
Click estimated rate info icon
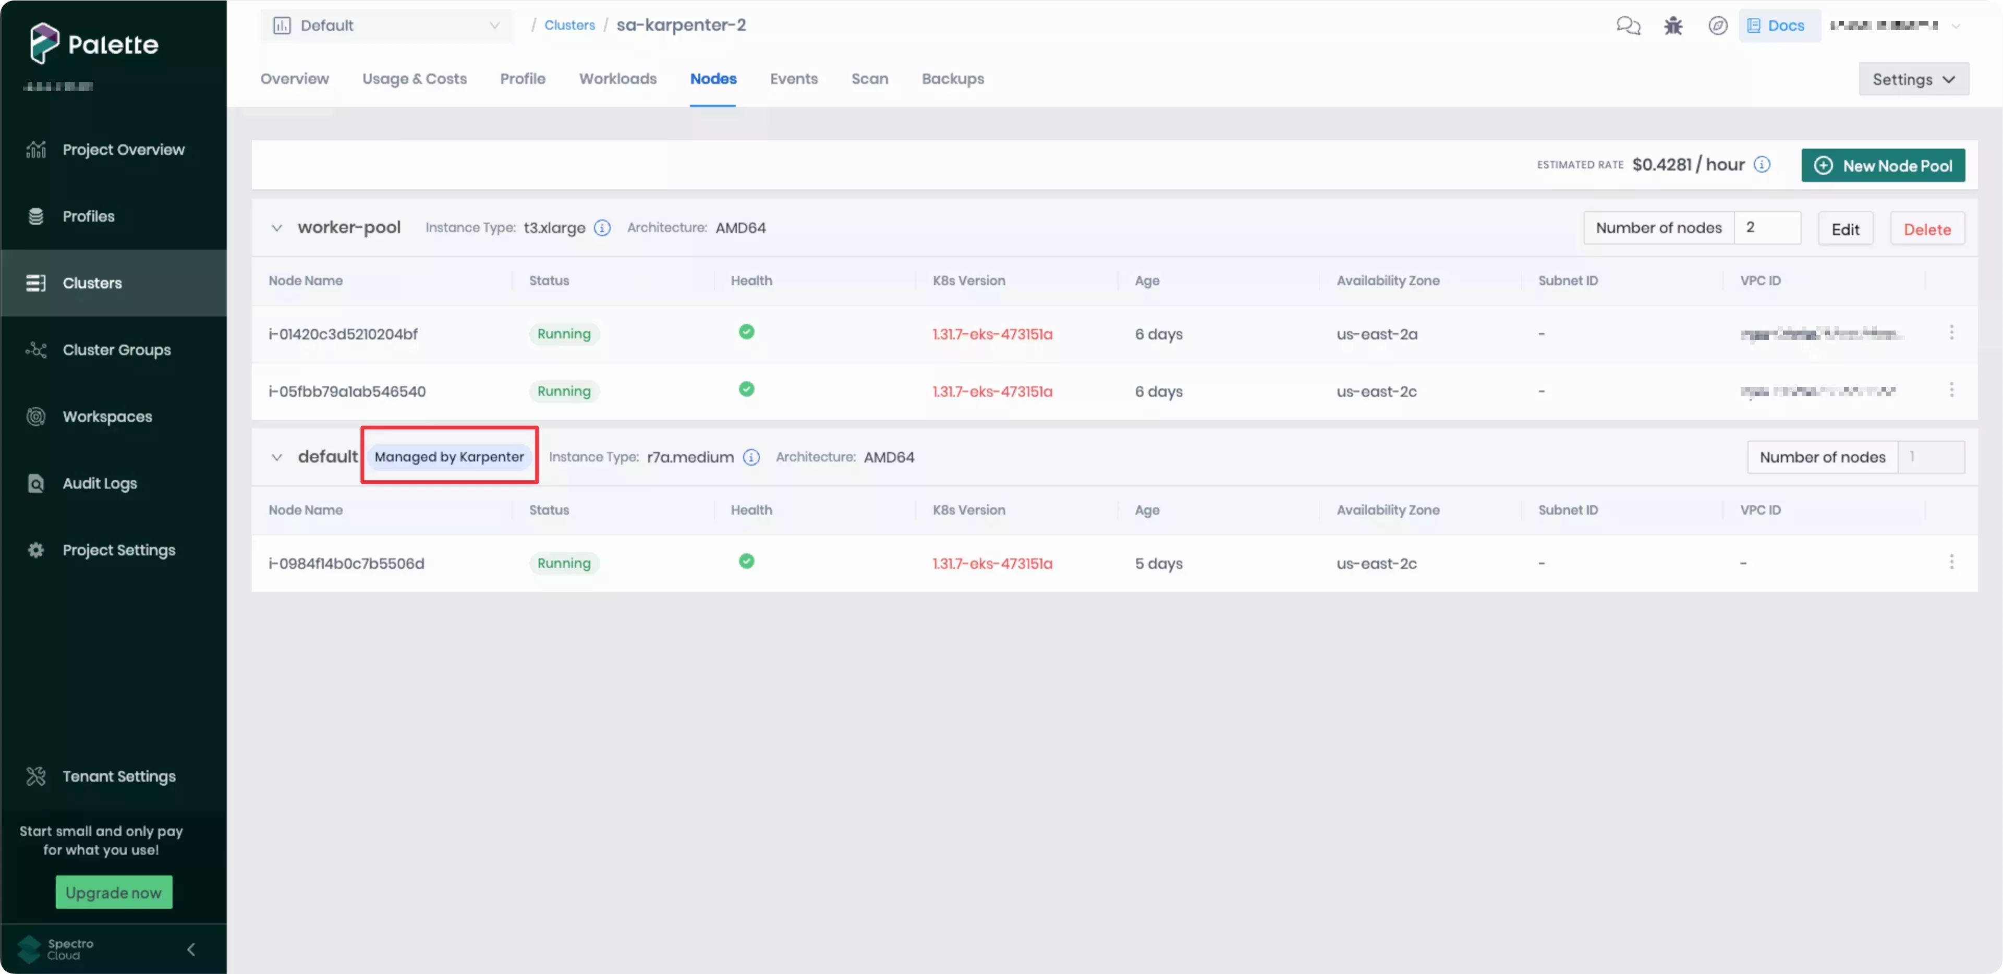pos(1762,165)
